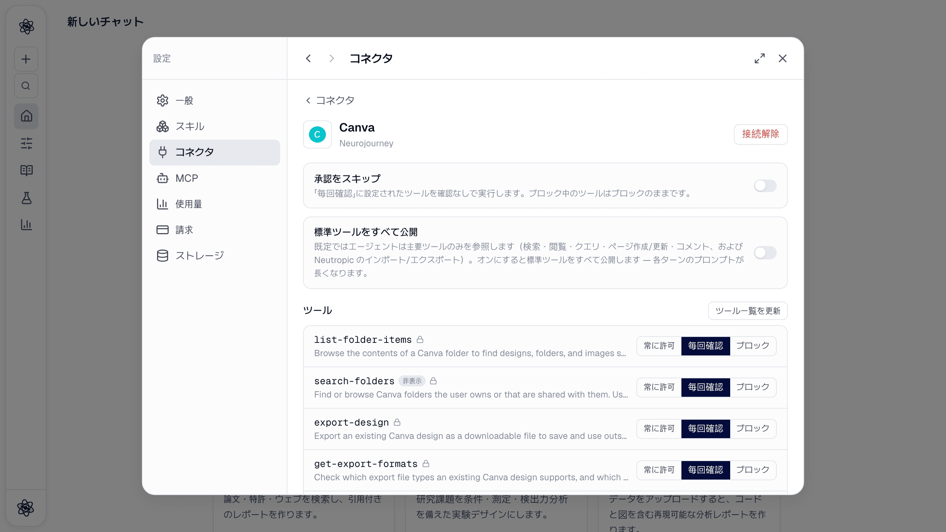The height and width of the screenshot is (532, 946).
Task: Click lock icon beside search-folders
Action: pyautogui.click(x=433, y=381)
